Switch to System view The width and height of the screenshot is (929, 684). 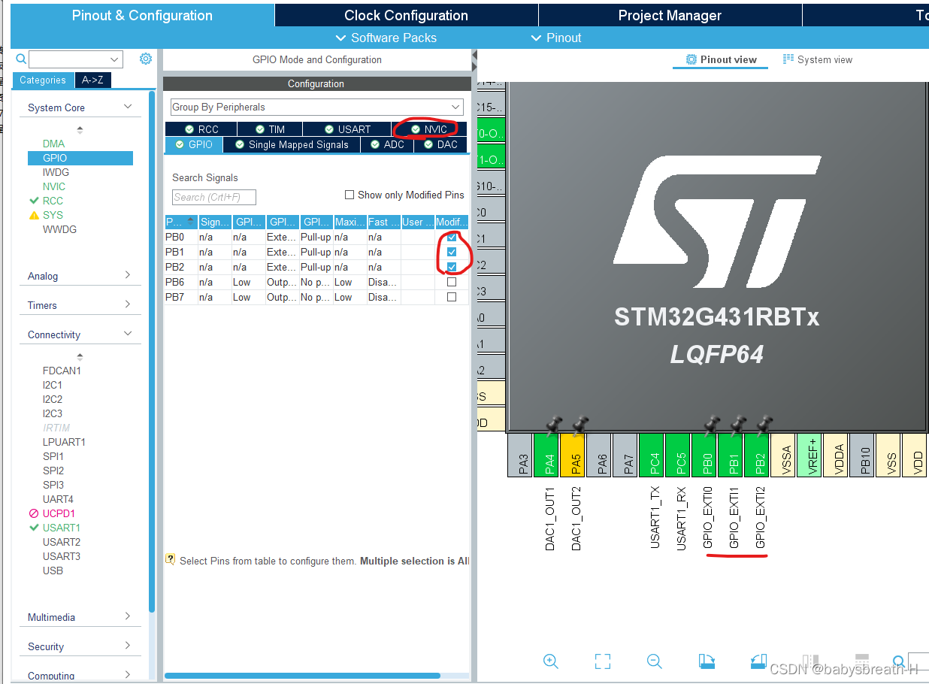click(x=817, y=59)
